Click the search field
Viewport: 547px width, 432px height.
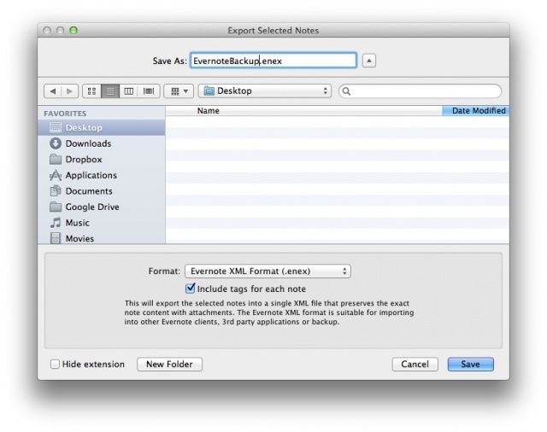tap(420, 91)
